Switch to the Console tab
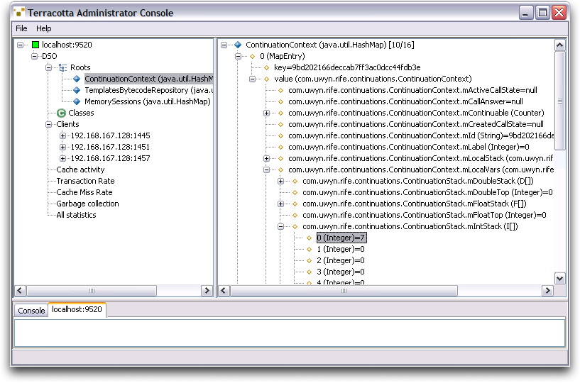This screenshot has height=383, width=580. [31, 311]
